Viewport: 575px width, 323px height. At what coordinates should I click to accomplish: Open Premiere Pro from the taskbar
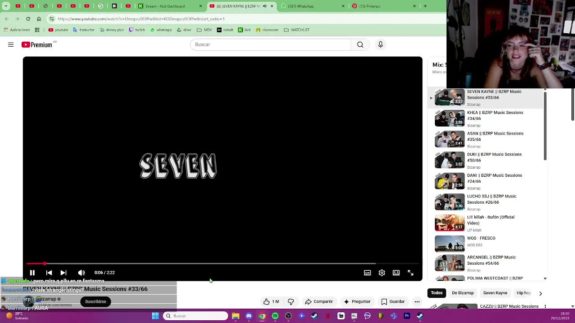pyautogui.click(x=407, y=316)
